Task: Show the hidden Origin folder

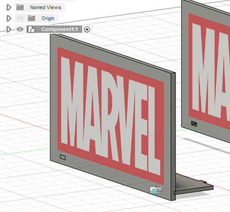Action: tap(20, 18)
